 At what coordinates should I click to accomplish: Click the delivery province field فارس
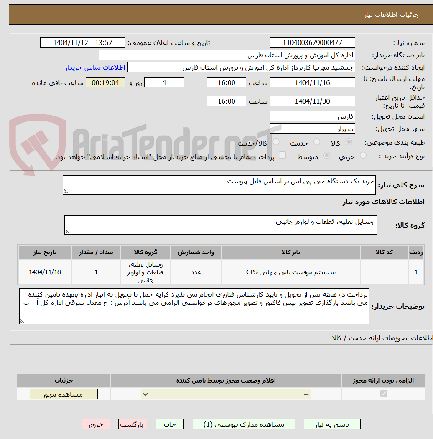pos(312,116)
